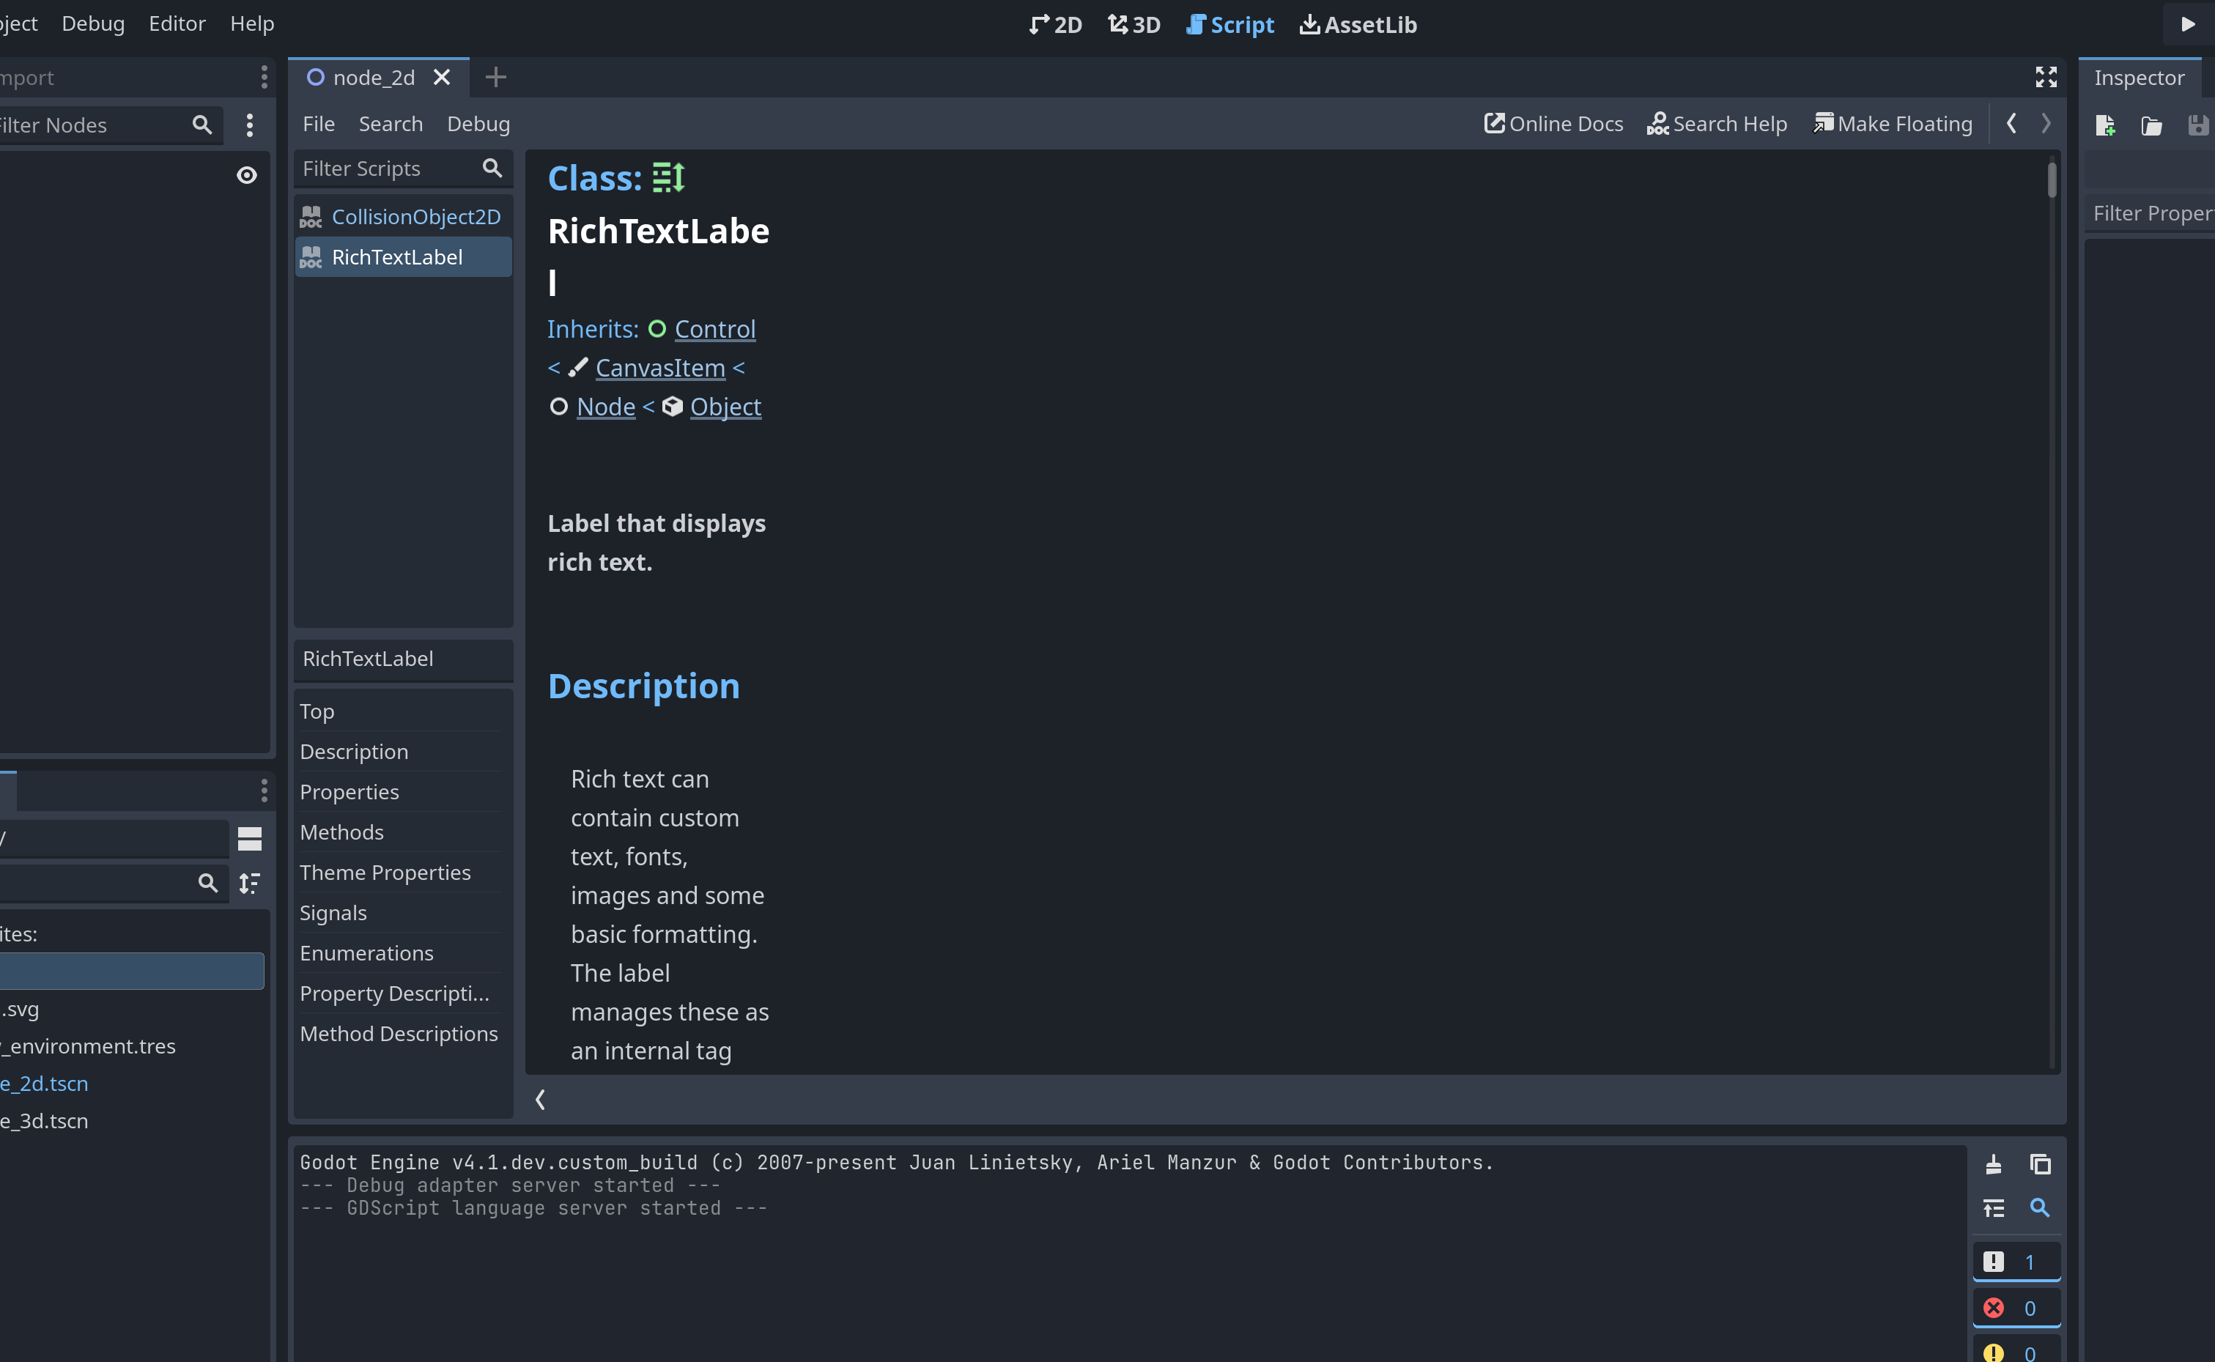Open Online Docs from the script editor toolbar
2215x1362 pixels.
coord(1553,123)
